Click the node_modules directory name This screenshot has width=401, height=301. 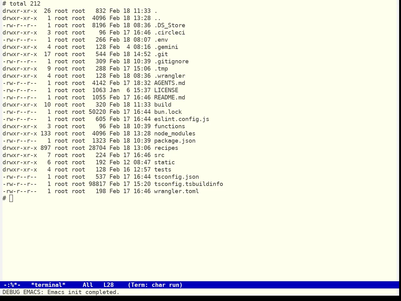[x=175, y=134]
